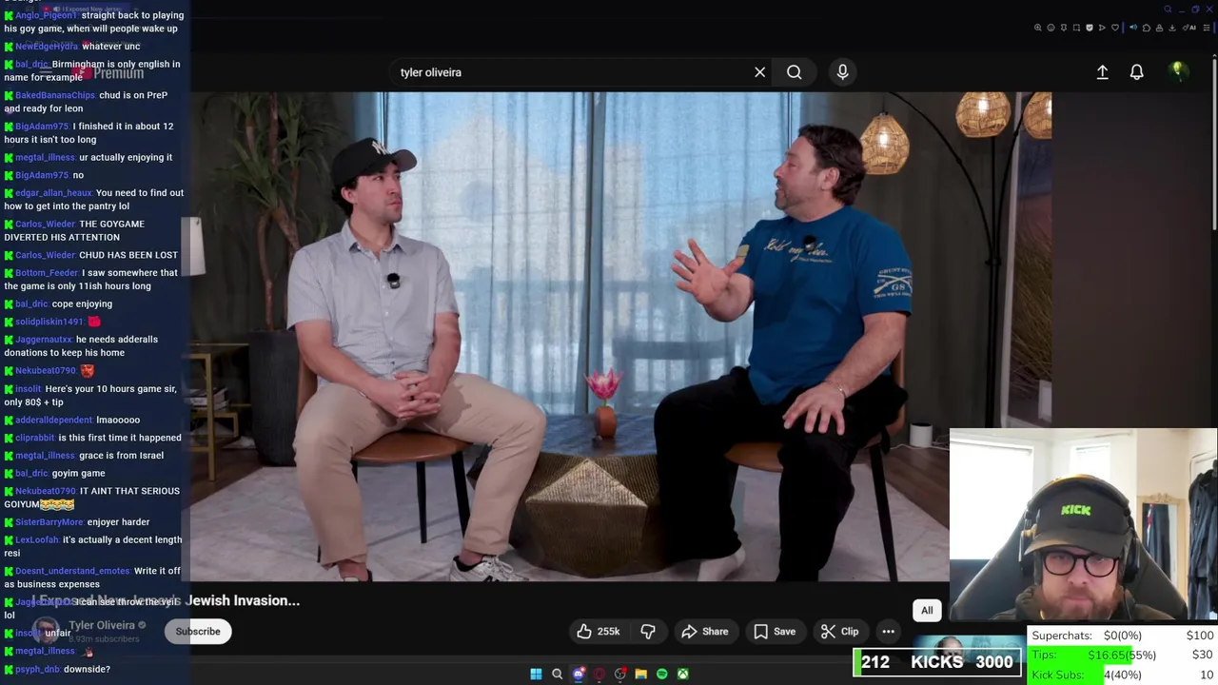Click chat username edgar_allan_heaux
The height and width of the screenshot is (685, 1218).
(53, 193)
